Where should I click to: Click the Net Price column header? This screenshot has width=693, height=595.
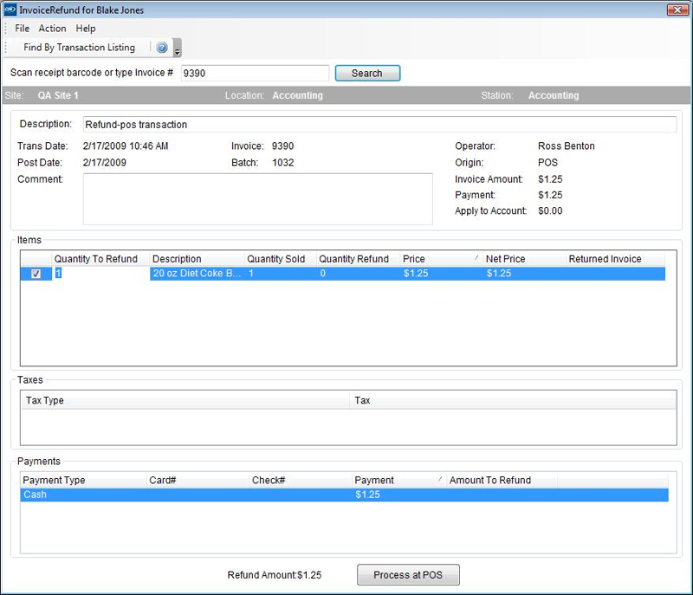tap(524, 259)
